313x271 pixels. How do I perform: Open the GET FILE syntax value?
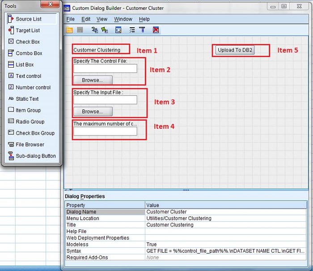coord(226,251)
